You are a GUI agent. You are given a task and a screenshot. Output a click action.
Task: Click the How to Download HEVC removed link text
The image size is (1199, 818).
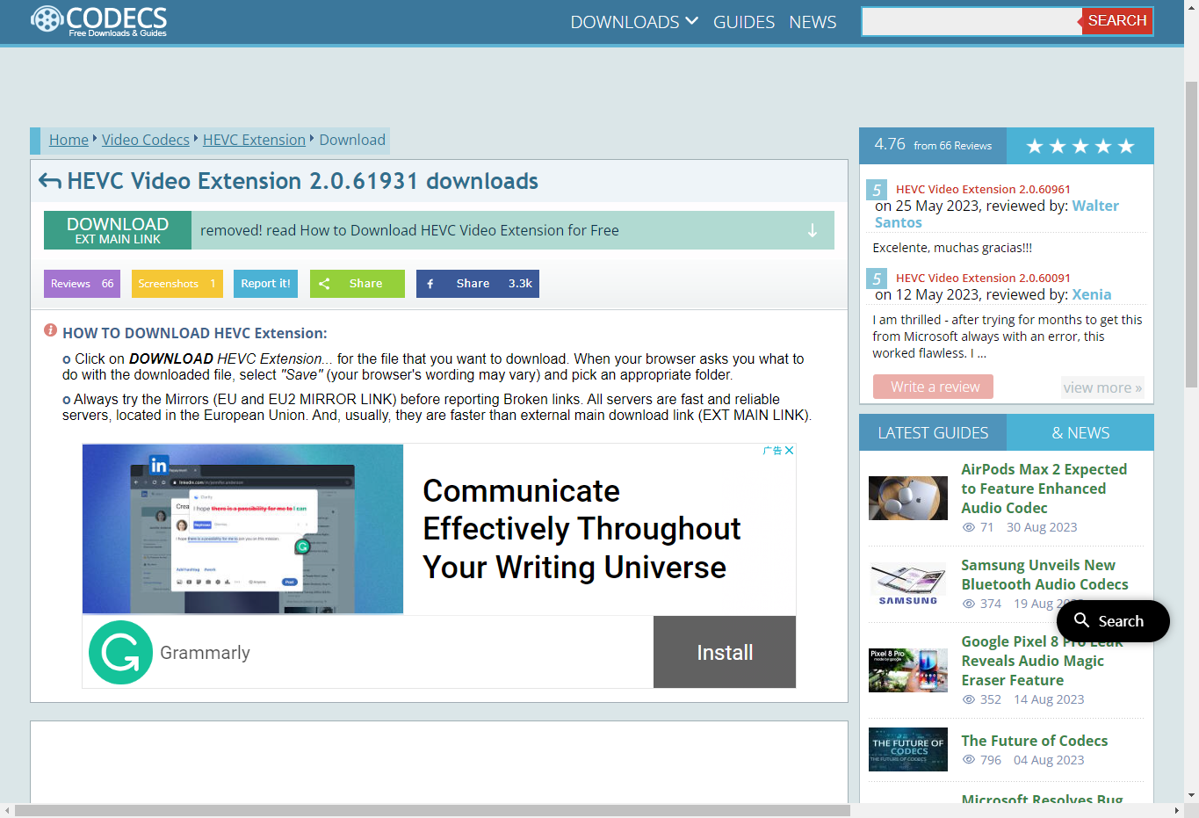tap(409, 230)
